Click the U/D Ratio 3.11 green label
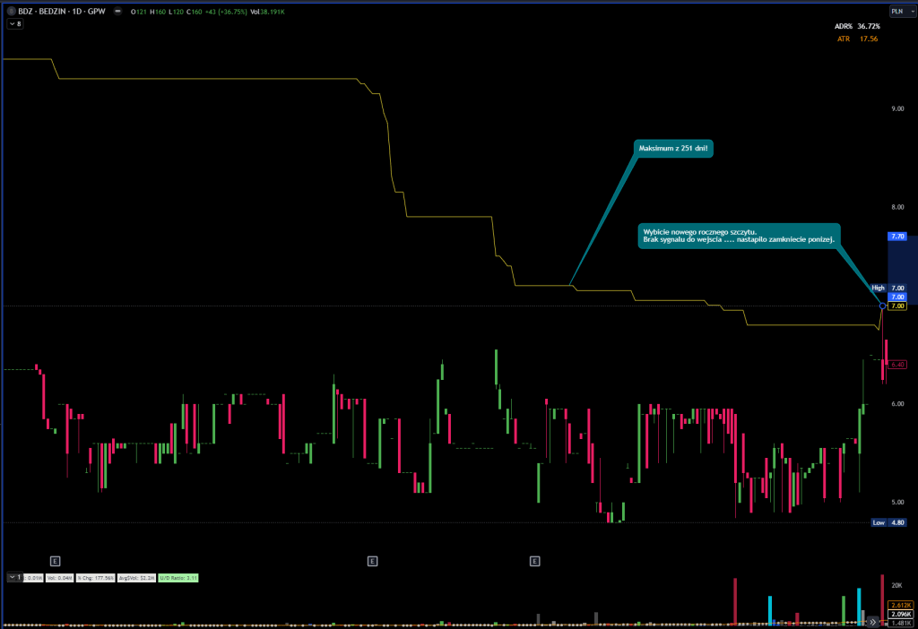The image size is (918, 629). click(178, 578)
